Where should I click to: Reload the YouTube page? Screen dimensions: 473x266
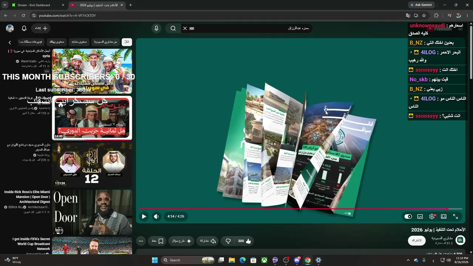[23, 16]
